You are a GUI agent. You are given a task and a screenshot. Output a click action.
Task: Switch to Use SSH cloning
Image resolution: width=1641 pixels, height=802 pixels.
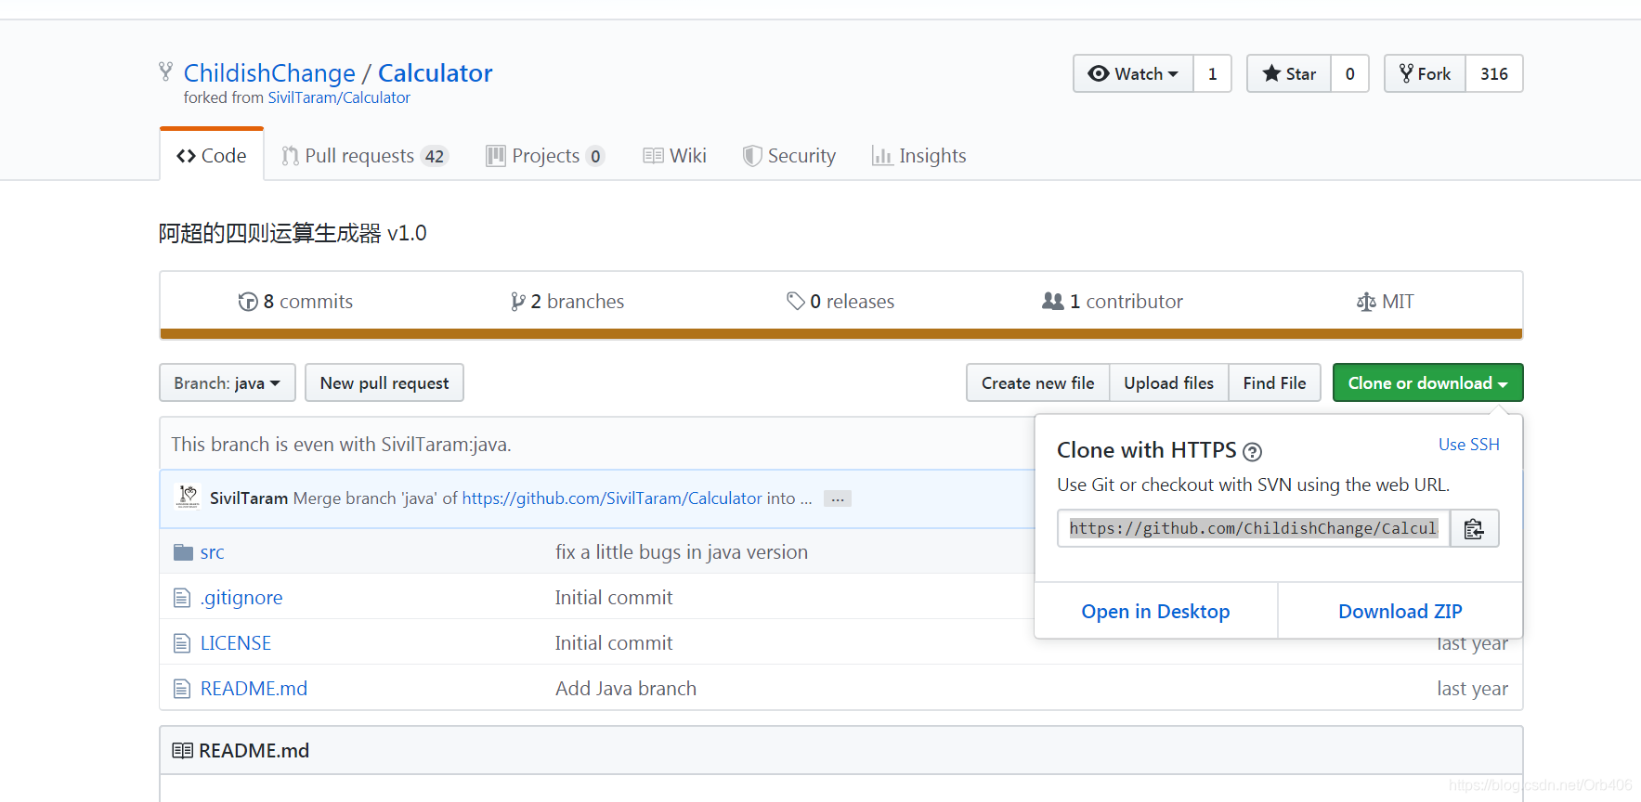click(x=1468, y=445)
